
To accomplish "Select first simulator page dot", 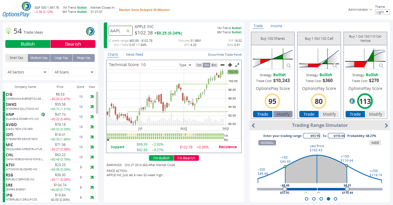I will point(306,199).
